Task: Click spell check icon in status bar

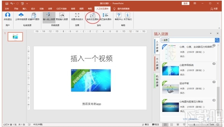Action: [x=29, y=124]
